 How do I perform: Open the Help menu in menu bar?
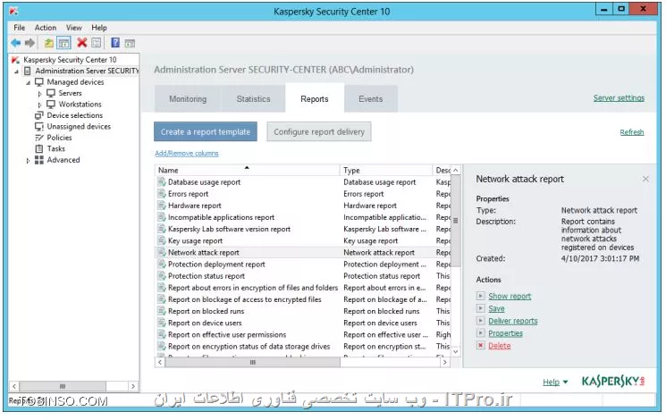[x=99, y=28]
